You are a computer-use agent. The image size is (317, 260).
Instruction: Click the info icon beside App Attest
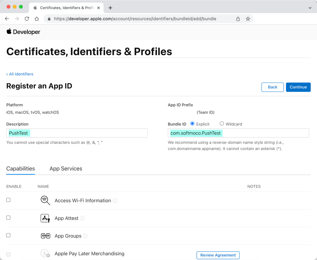pos(82,218)
